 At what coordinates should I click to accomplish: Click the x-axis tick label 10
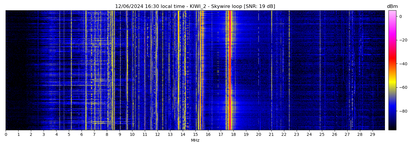click(x=132, y=135)
